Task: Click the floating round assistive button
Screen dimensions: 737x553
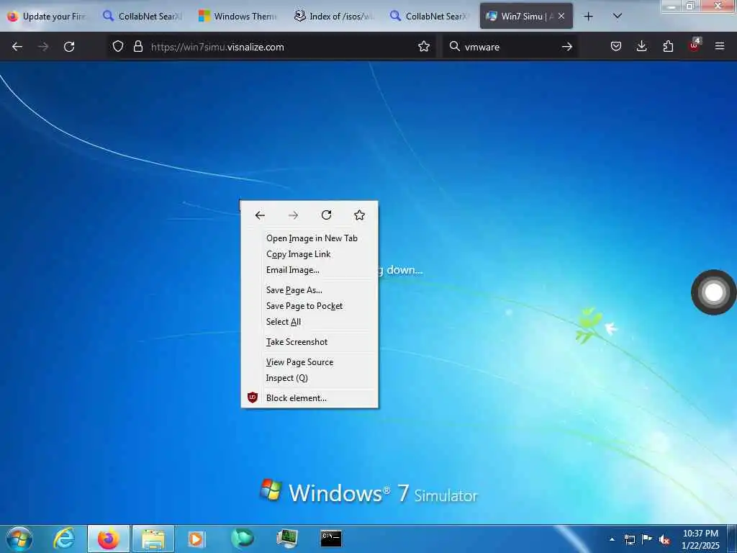Action: (713, 292)
